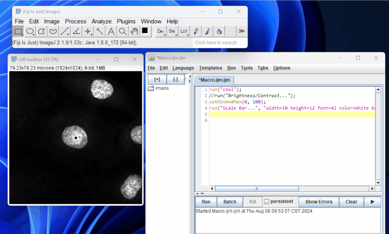Viewport: 389px width, 234px height.
Task: Switch to *Macro.ijm.ijm tab
Action: click(214, 80)
